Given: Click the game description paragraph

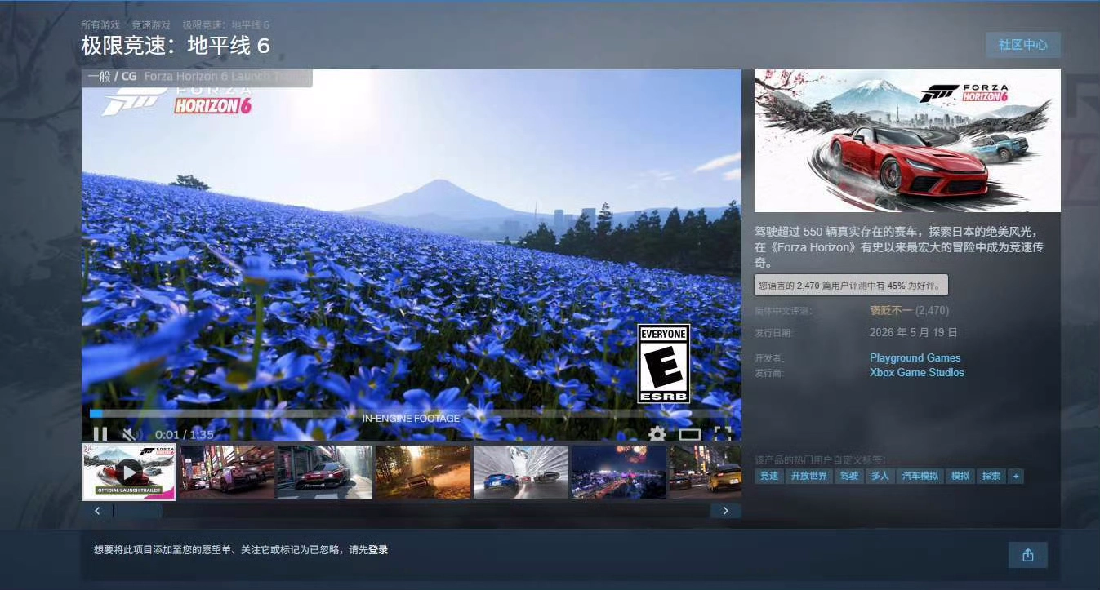Looking at the screenshot, I should 900,247.
